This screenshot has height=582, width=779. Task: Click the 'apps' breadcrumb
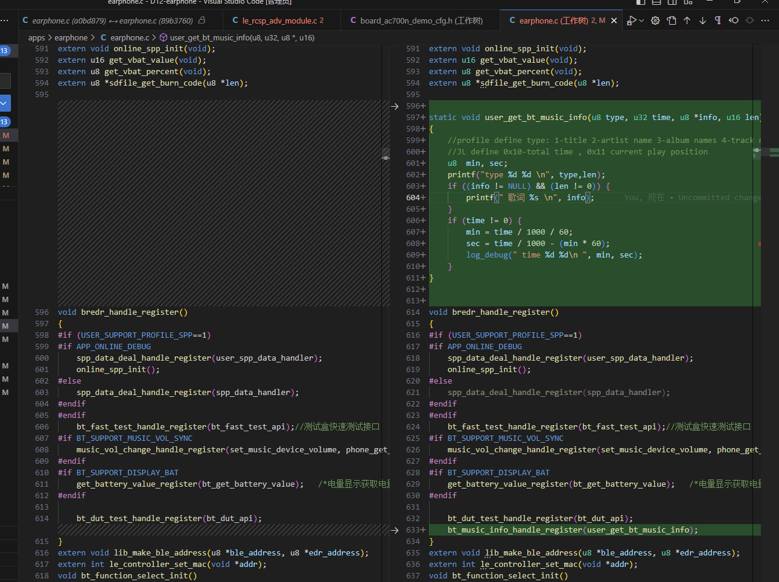click(x=37, y=37)
